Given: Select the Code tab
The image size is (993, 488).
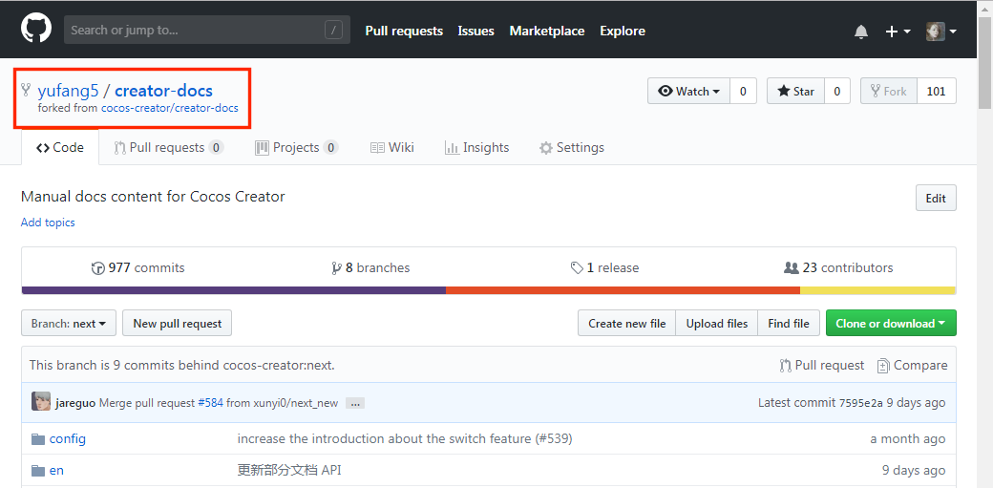Looking at the screenshot, I should coord(60,148).
